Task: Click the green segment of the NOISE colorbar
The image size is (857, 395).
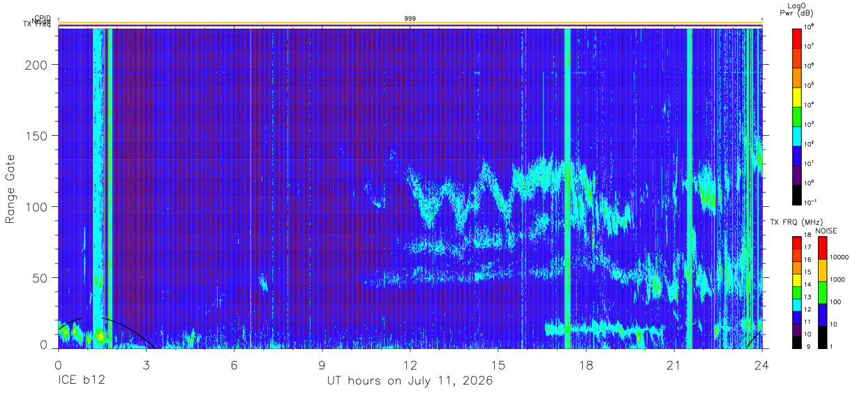Action: tap(821, 293)
